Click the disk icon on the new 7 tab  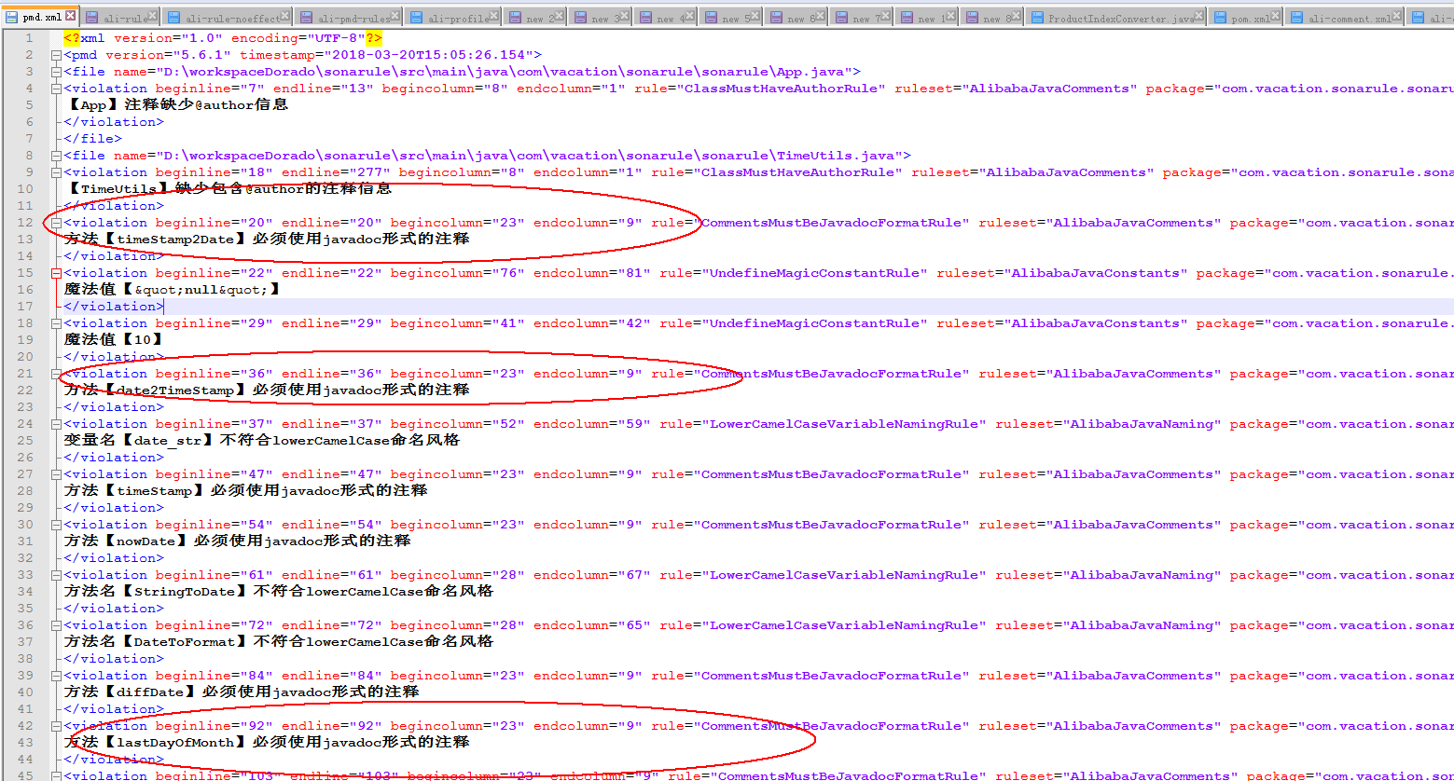(840, 15)
